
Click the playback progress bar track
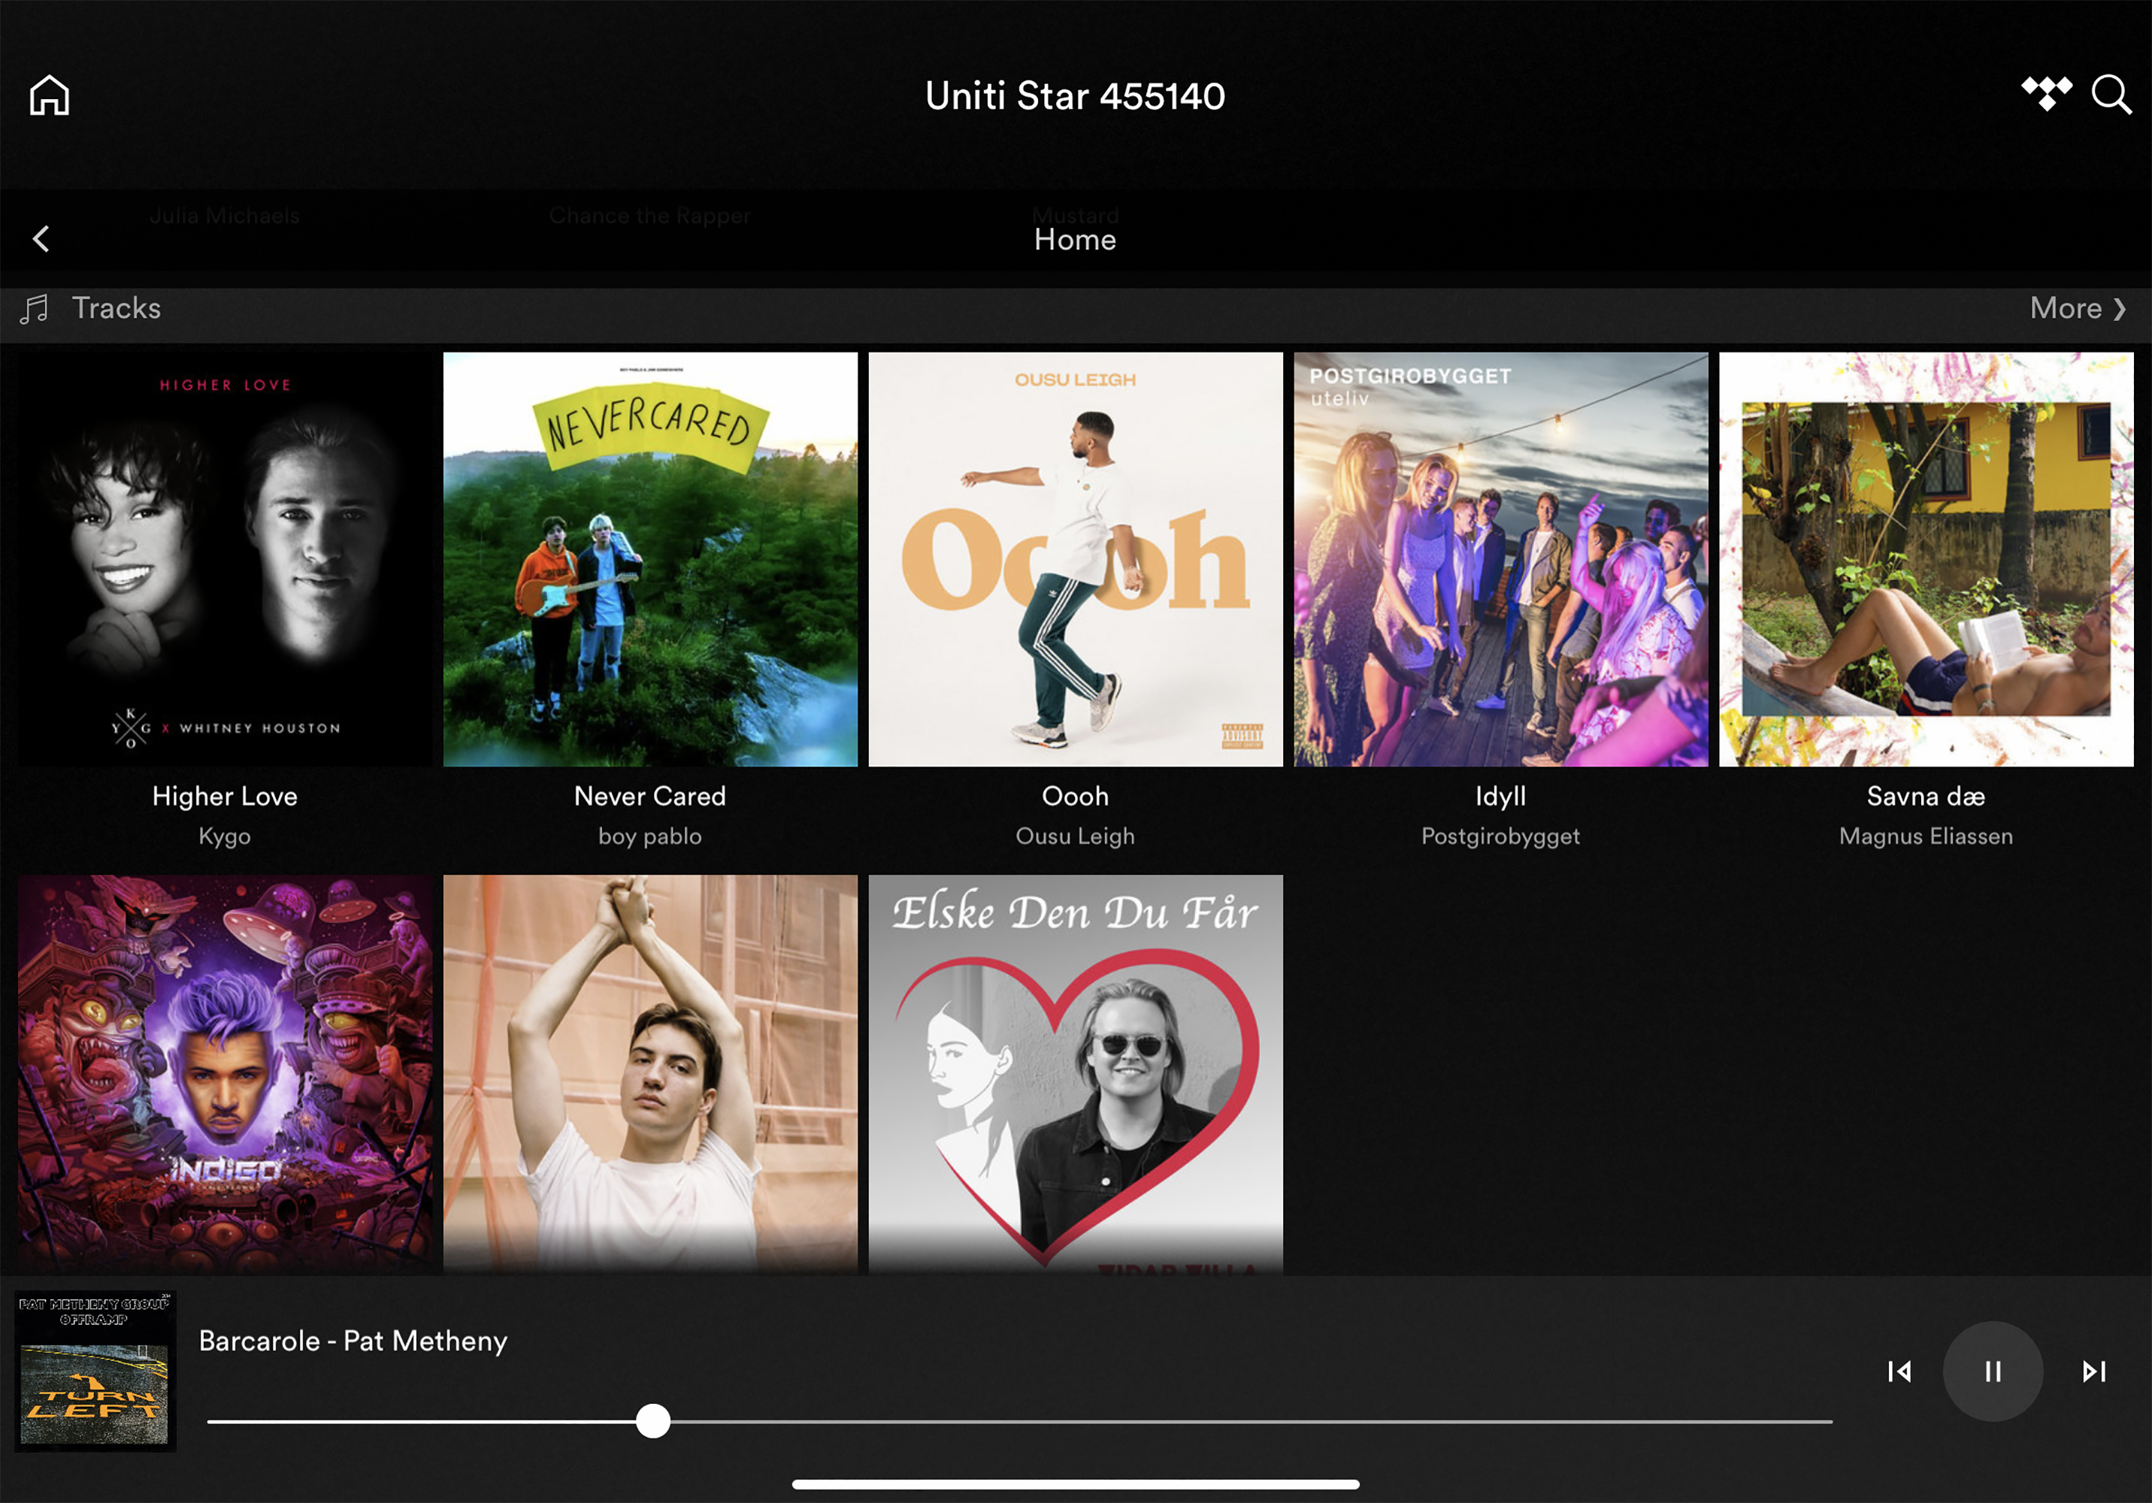1020,1422
